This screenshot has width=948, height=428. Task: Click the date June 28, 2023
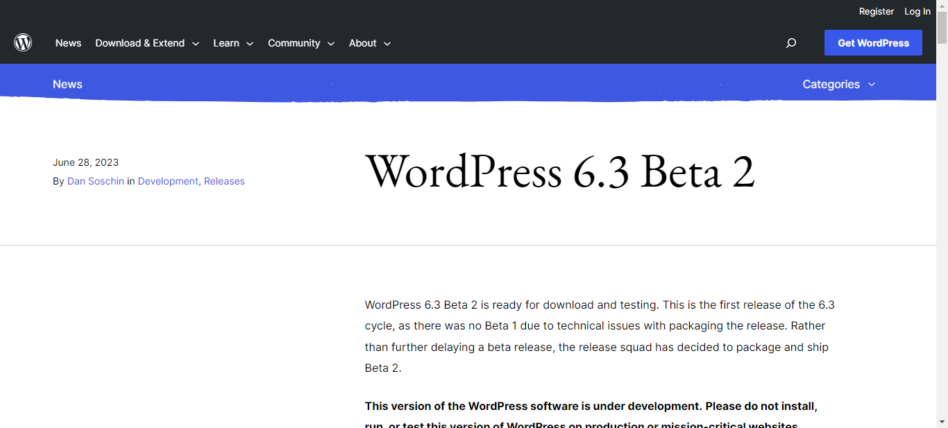click(85, 162)
